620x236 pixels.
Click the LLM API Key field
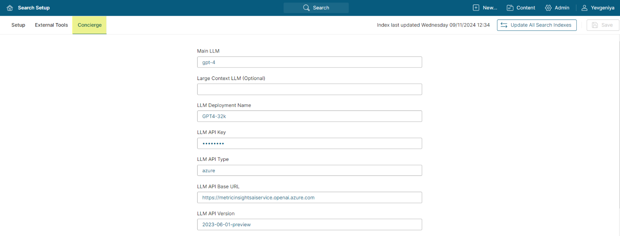[x=309, y=143]
